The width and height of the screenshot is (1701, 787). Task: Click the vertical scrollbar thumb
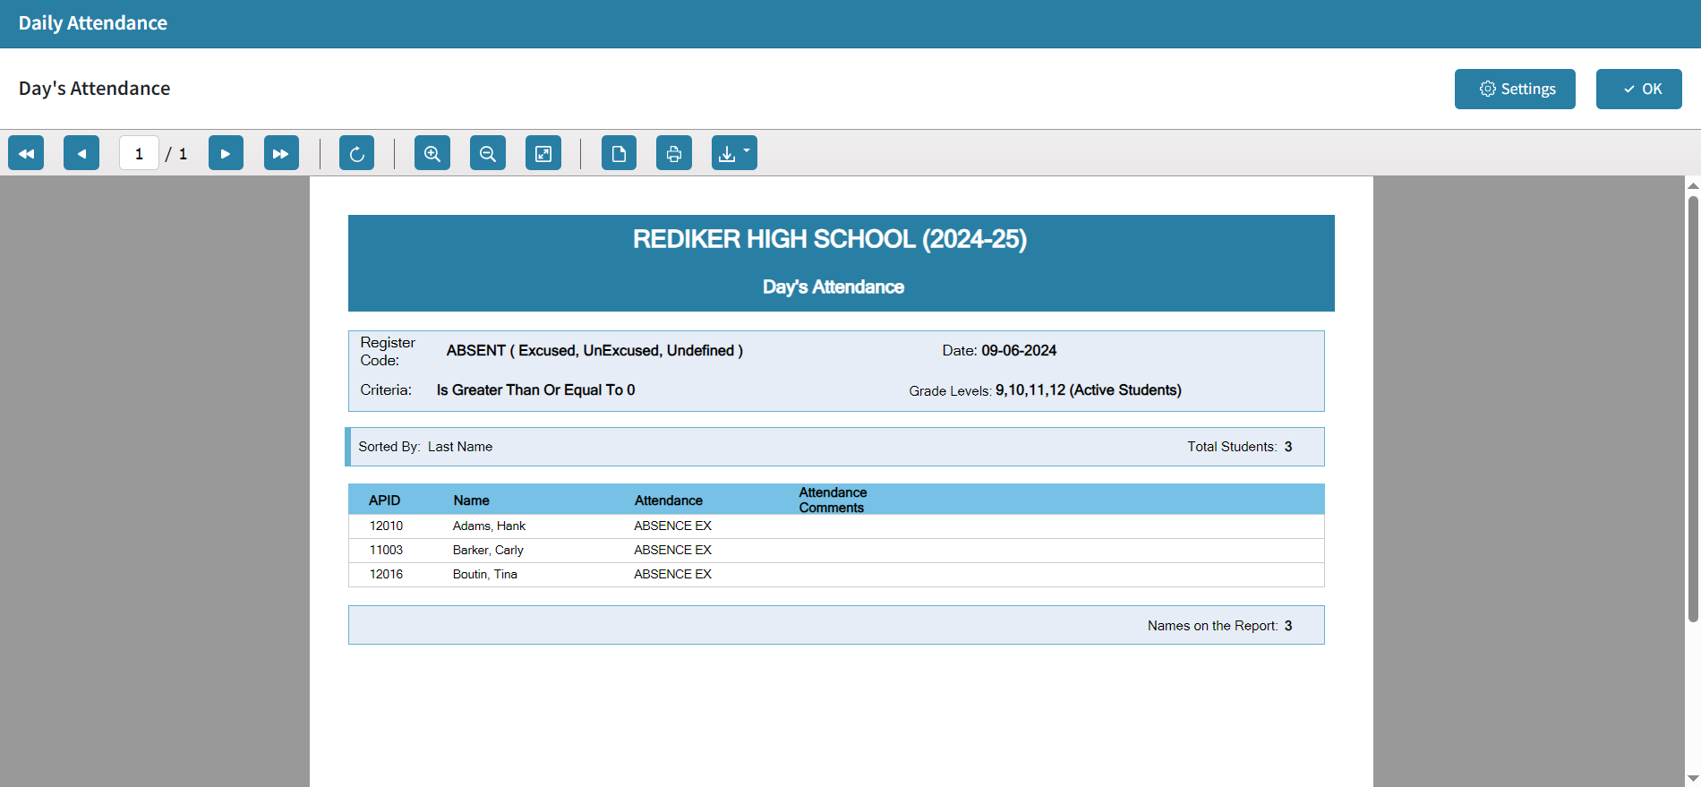click(x=1693, y=408)
